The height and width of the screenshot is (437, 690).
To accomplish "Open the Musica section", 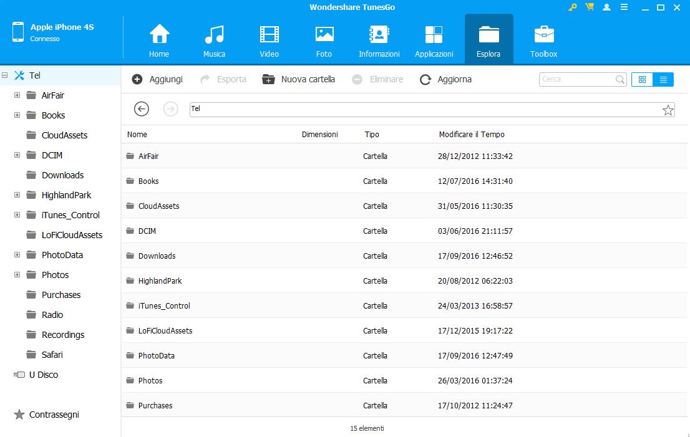I will tap(214, 40).
